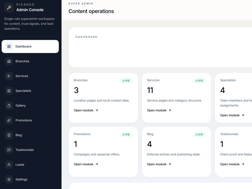Open module link in Blog card

click(159, 164)
